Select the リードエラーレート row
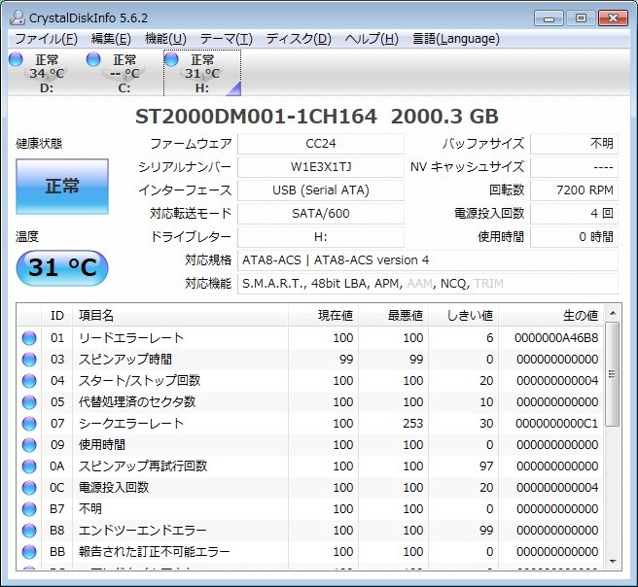The height and width of the screenshot is (587, 638). 310,338
